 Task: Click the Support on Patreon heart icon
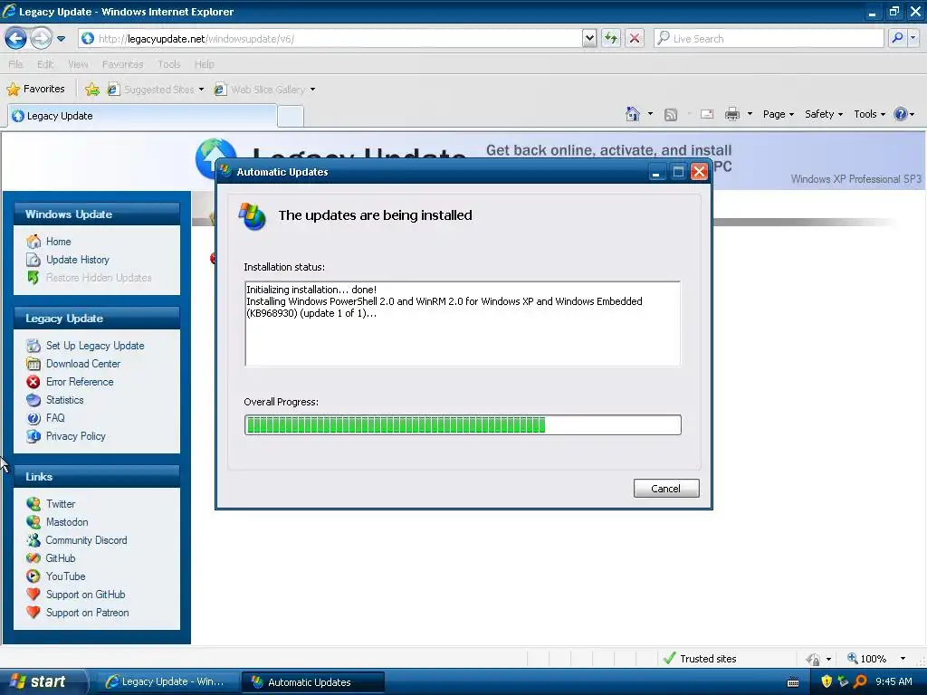pos(33,613)
